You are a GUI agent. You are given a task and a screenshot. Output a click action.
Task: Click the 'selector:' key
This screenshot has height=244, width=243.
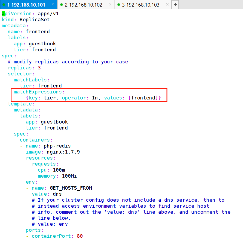[21, 74]
